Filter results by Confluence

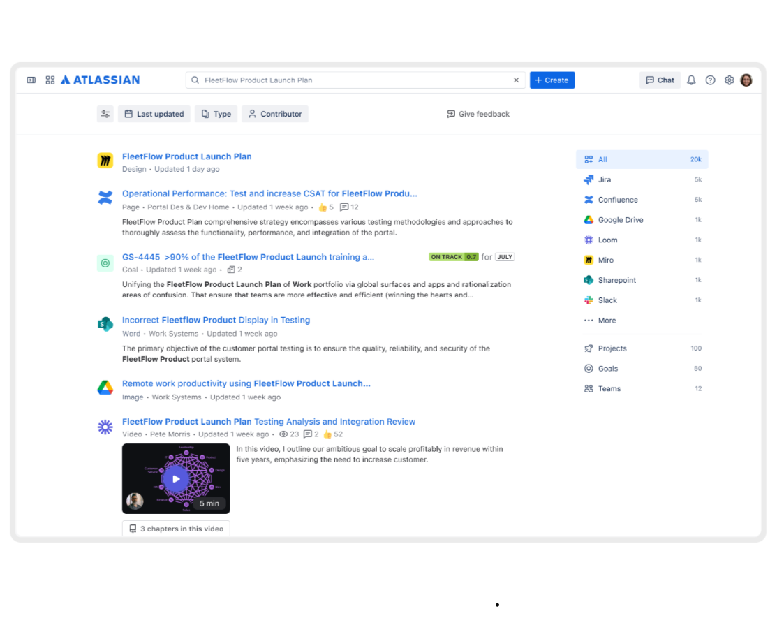click(x=642, y=200)
